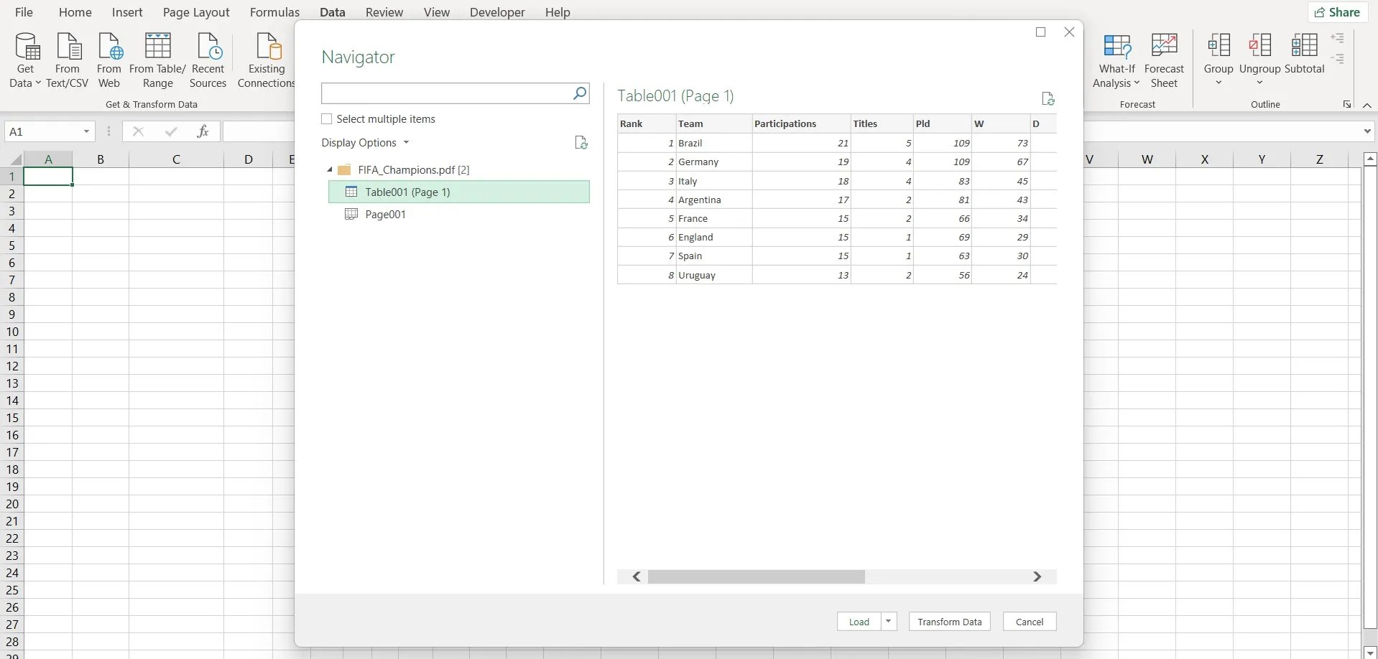
Task: Maximize the Navigator dialog
Action: 1040,32
